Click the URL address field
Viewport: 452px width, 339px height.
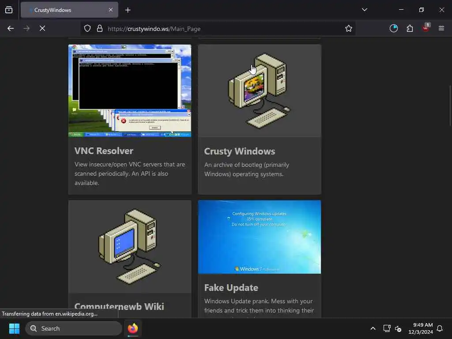click(218, 29)
